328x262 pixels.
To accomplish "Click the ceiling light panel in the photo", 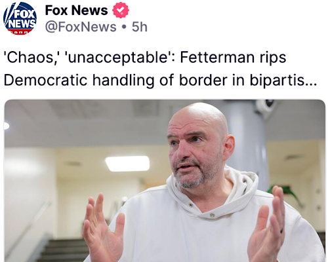I will point(127,164).
